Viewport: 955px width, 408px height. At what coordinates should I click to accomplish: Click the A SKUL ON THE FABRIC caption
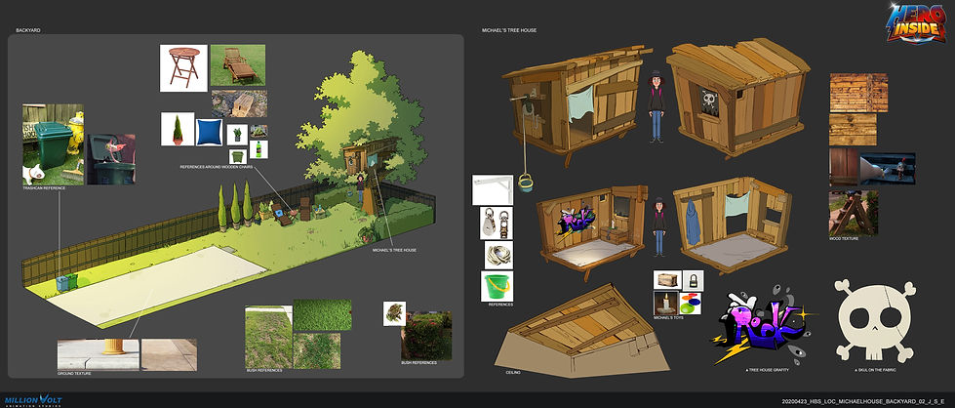(x=875, y=370)
